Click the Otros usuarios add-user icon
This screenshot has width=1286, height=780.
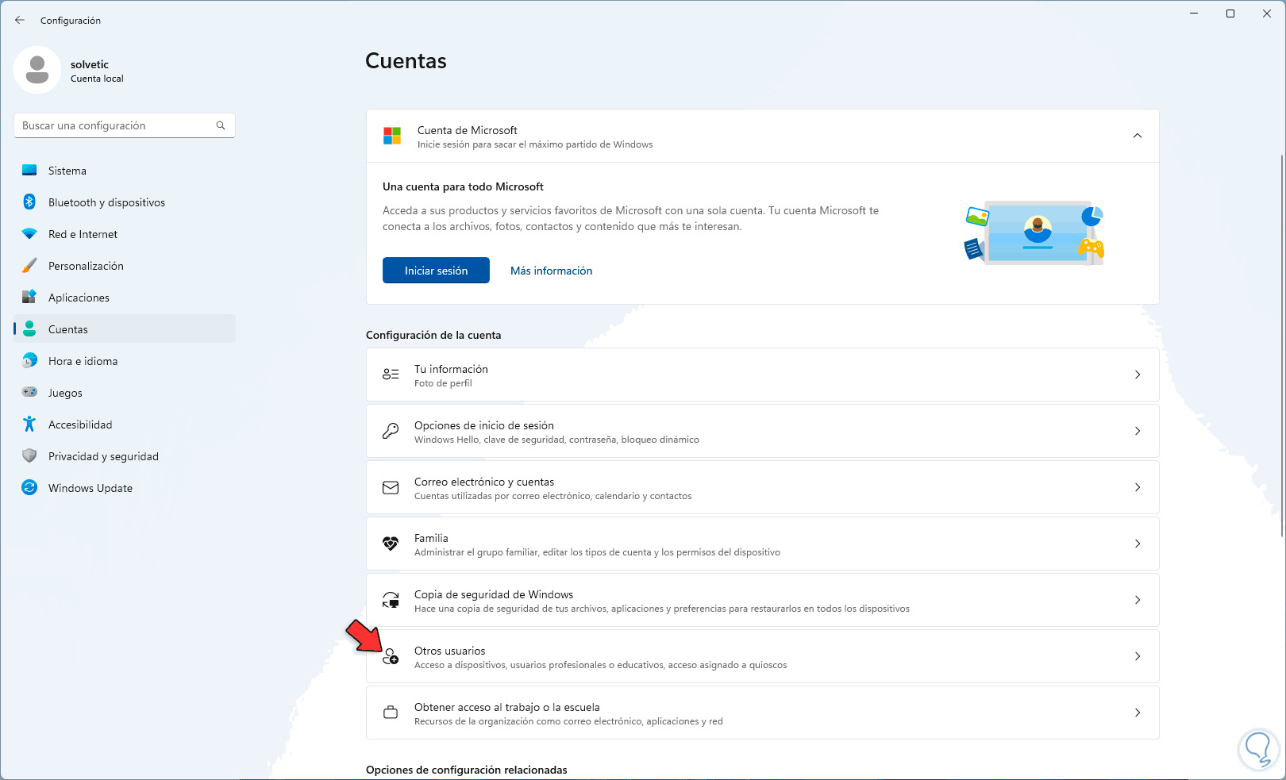coord(391,657)
